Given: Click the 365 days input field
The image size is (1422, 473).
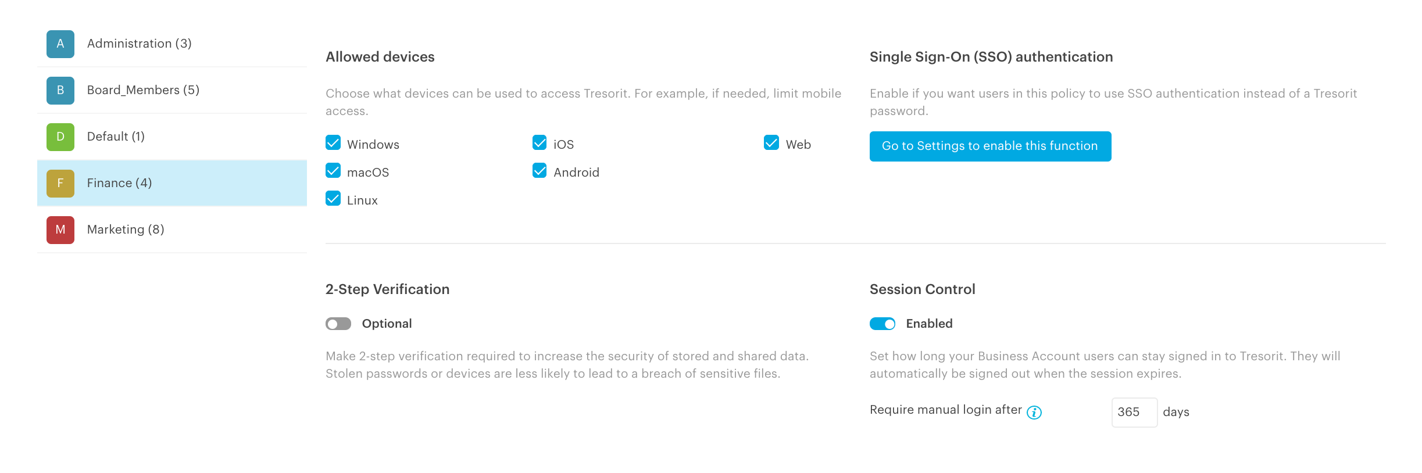Looking at the screenshot, I should pyautogui.click(x=1134, y=413).
